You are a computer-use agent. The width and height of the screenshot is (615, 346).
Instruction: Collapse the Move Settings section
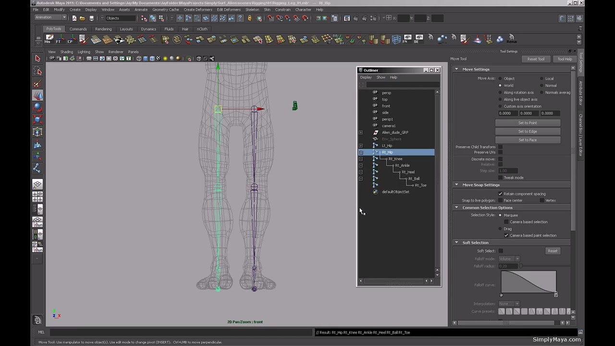456,69
